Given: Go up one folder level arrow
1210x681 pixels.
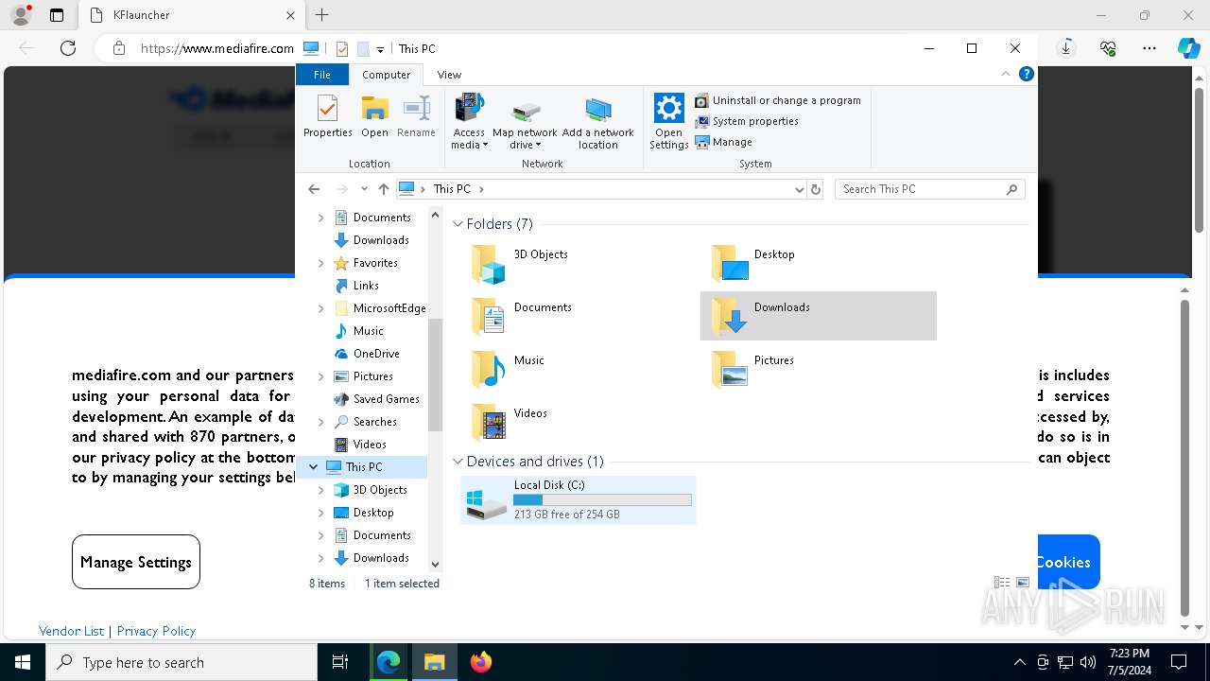Looking at the screenshot, I should tap(383, 189).
